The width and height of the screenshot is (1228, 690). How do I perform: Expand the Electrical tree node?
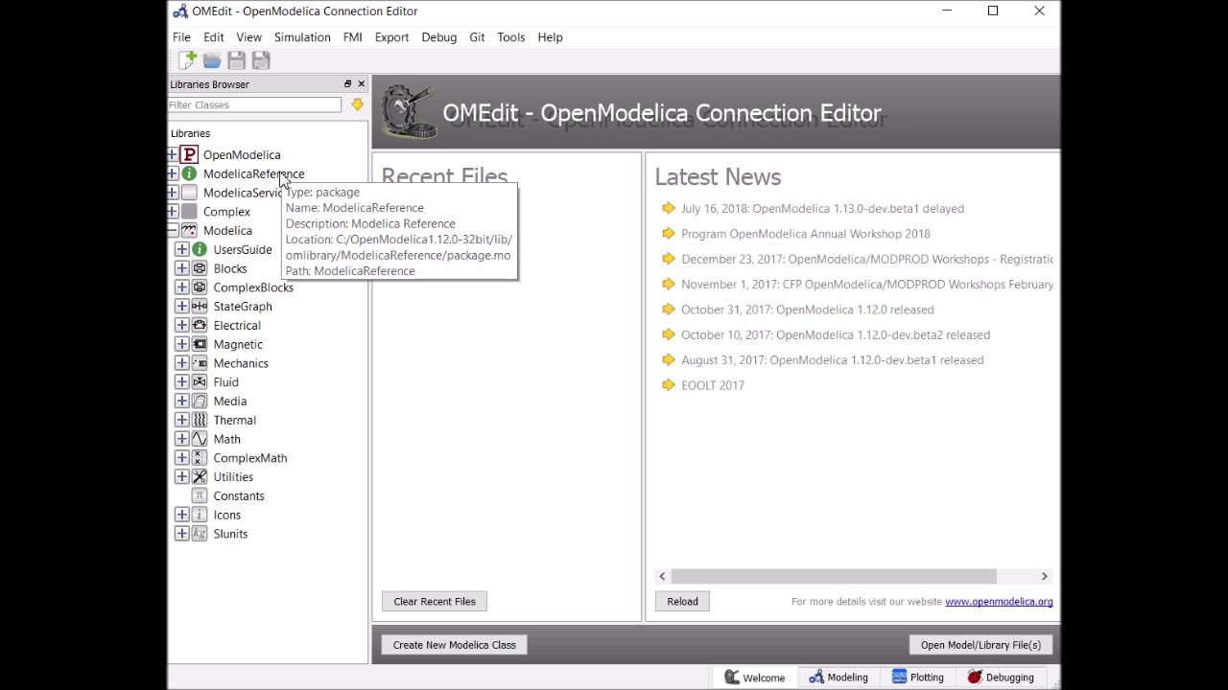pyautogui.click(x=181, y=325)
